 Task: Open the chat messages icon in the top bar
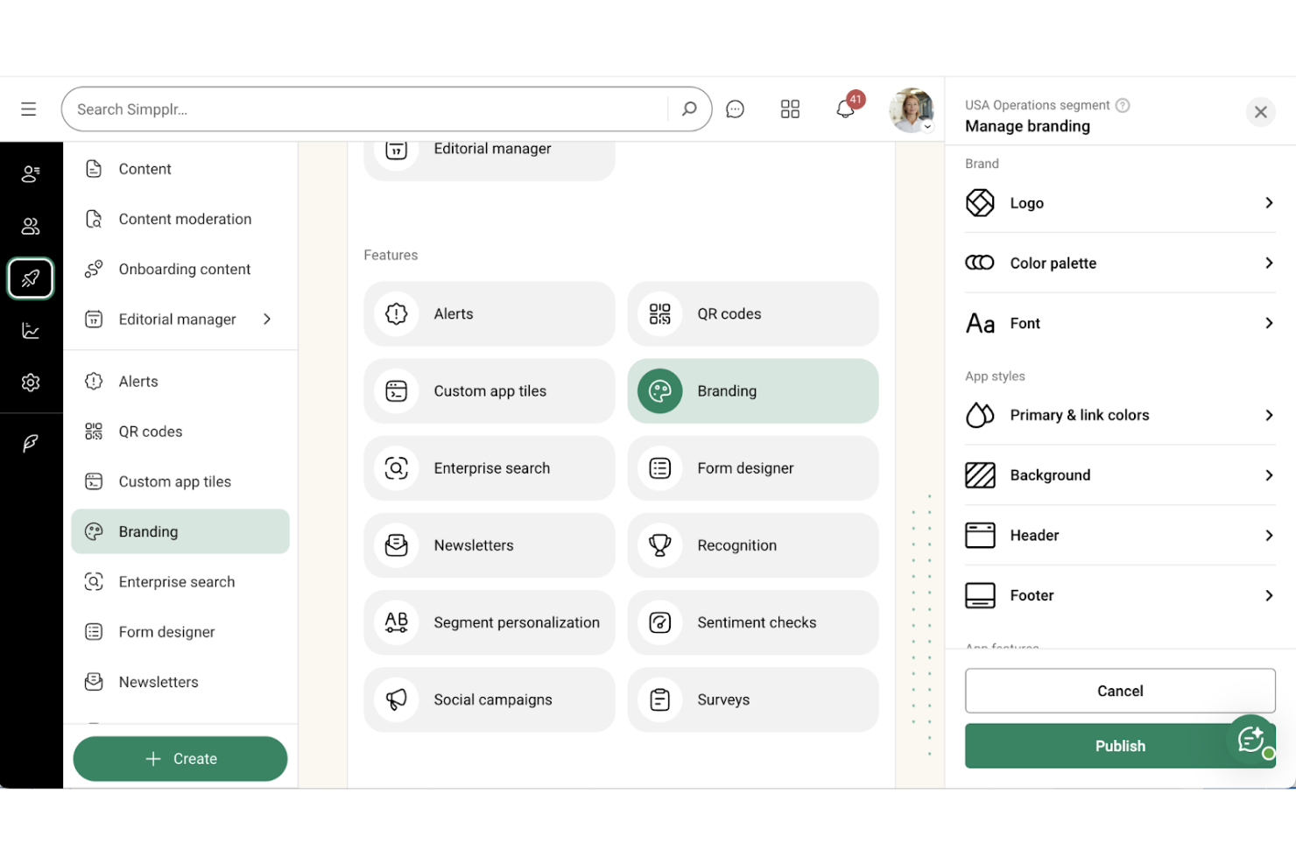click(x=735, y=109)
